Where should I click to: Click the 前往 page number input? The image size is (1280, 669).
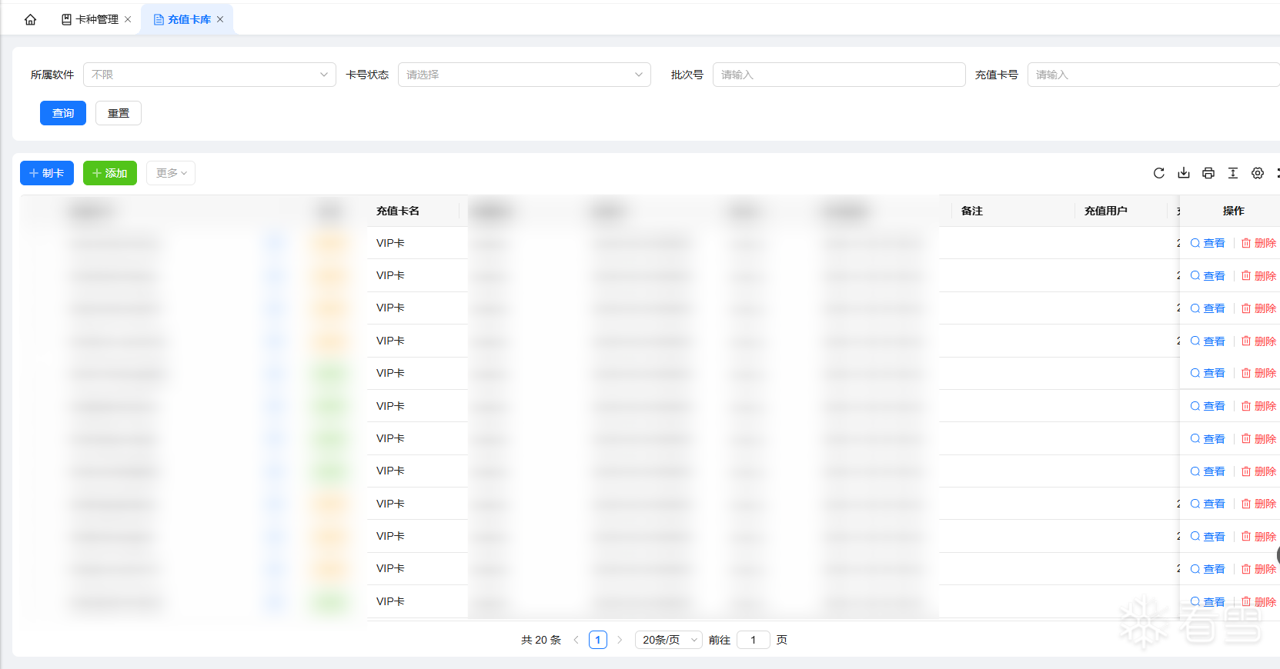click(754, 640)
